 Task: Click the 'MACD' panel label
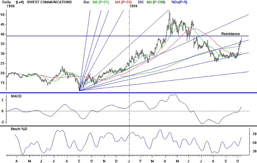coord(16,96)
